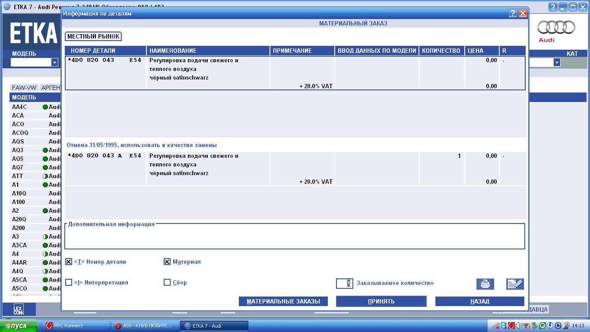Click the НАИМЕНОВАНИЕ column header
The image size is (590, 332).
(x=208, y=51)
